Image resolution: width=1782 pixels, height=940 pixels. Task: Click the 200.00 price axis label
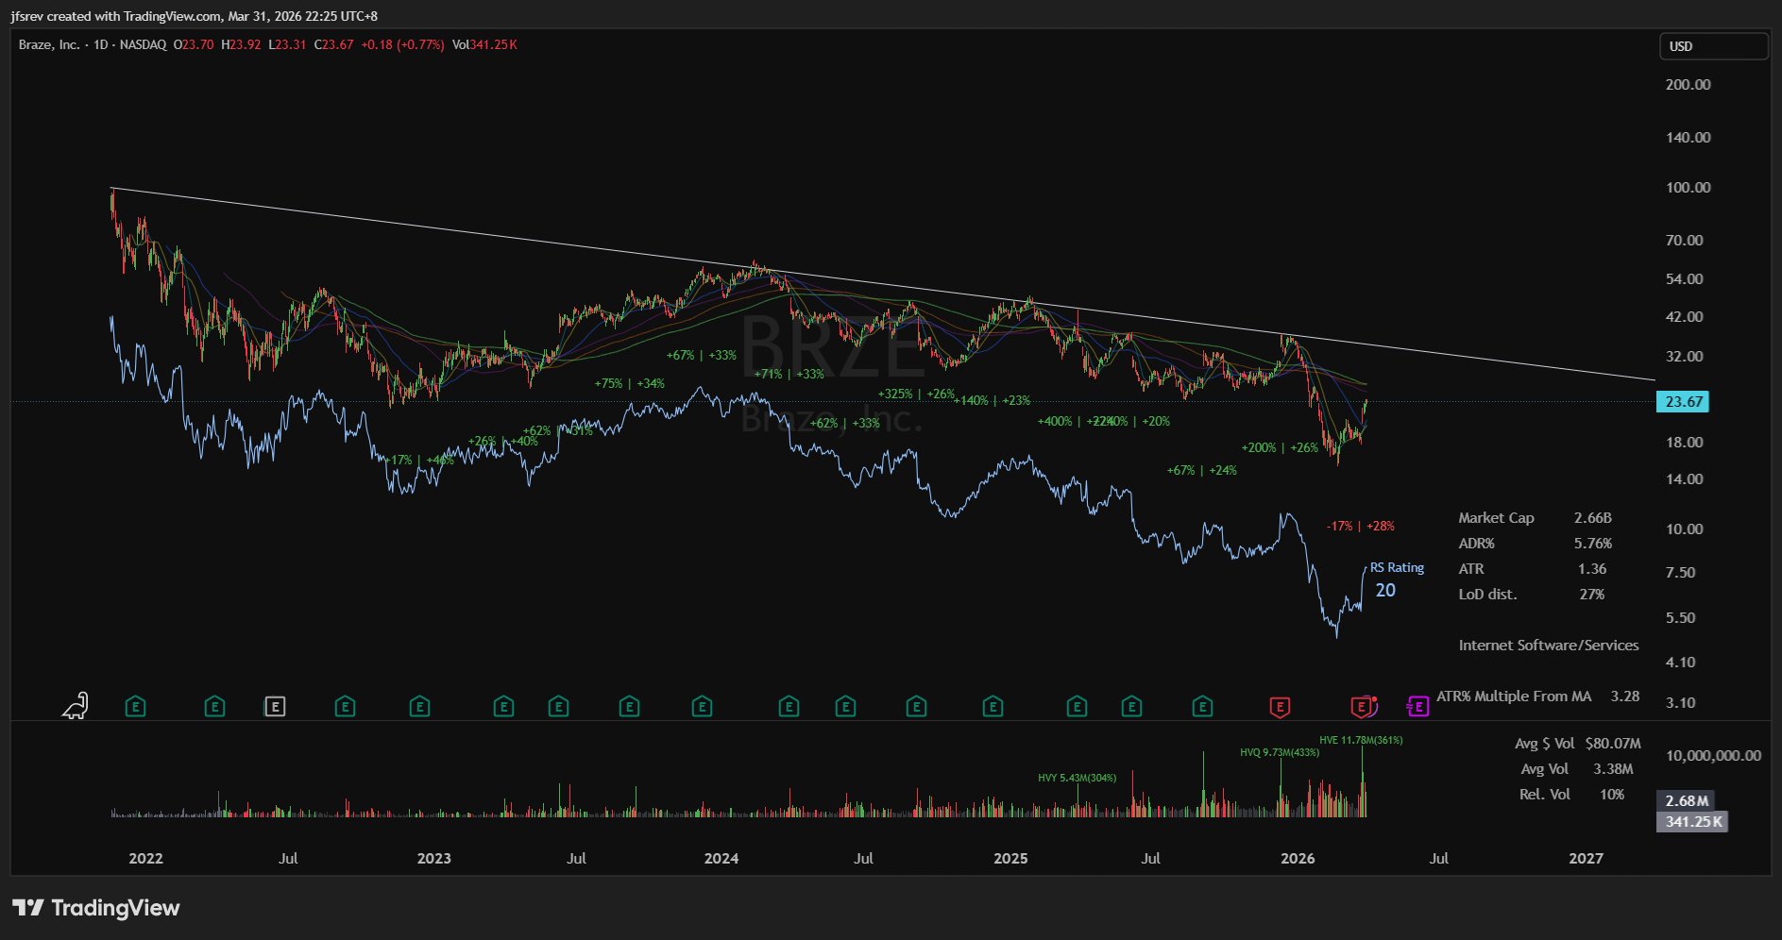click(x=1688, y=84)
